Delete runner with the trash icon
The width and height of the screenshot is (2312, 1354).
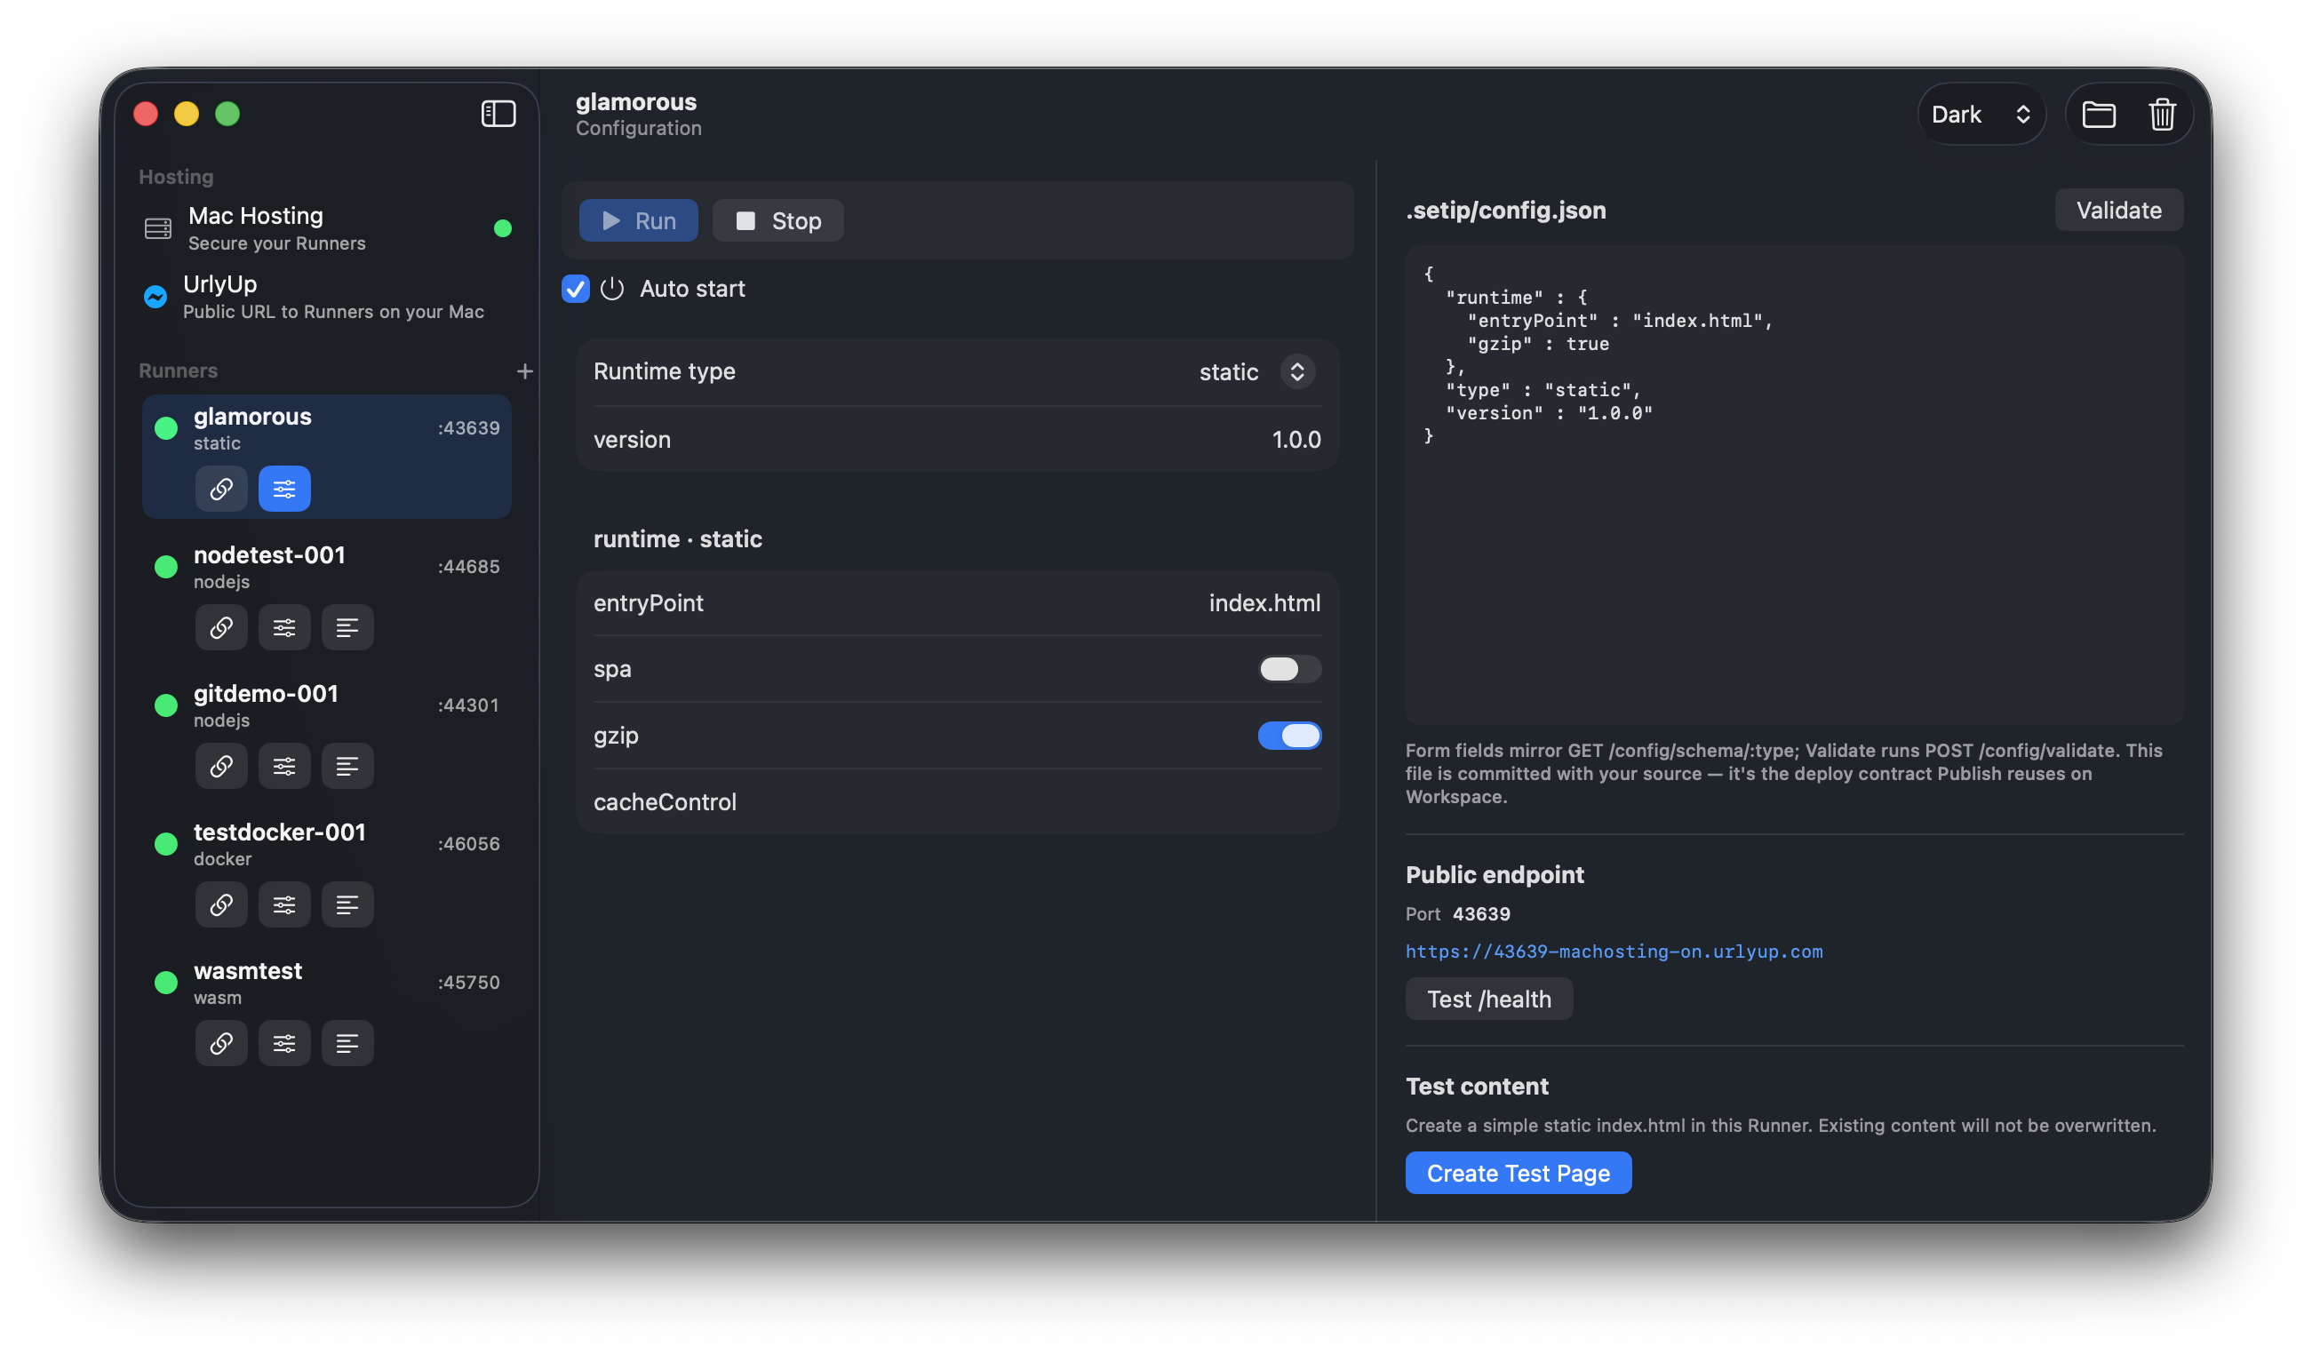coord(2163,115)
